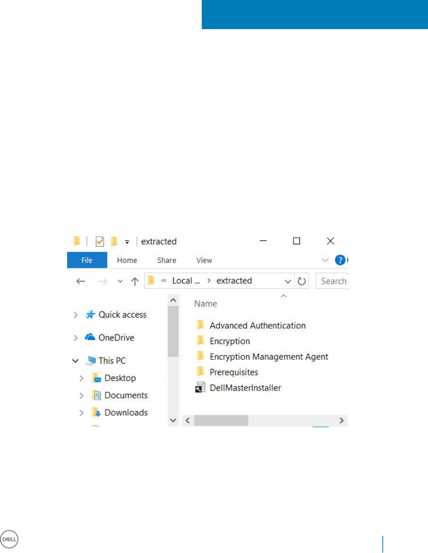
Task: Click the Forward navigation arrow
Action: click(x=102, y=281)
